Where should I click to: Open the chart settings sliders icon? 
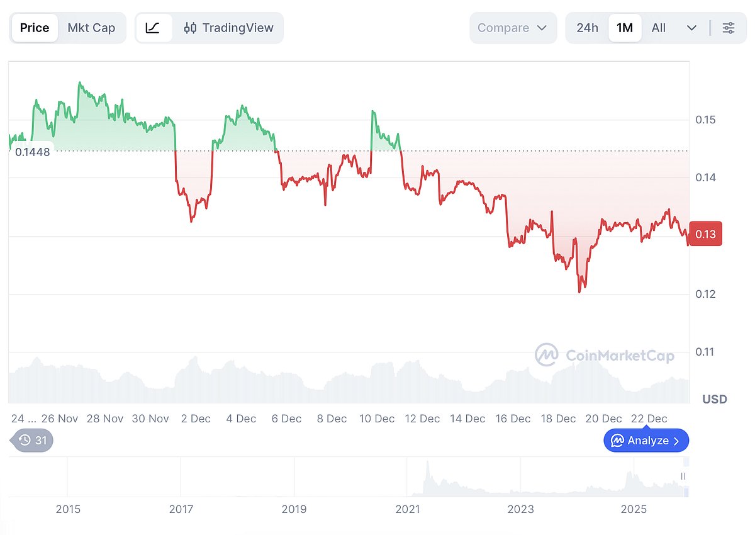(x=728, y=28)
